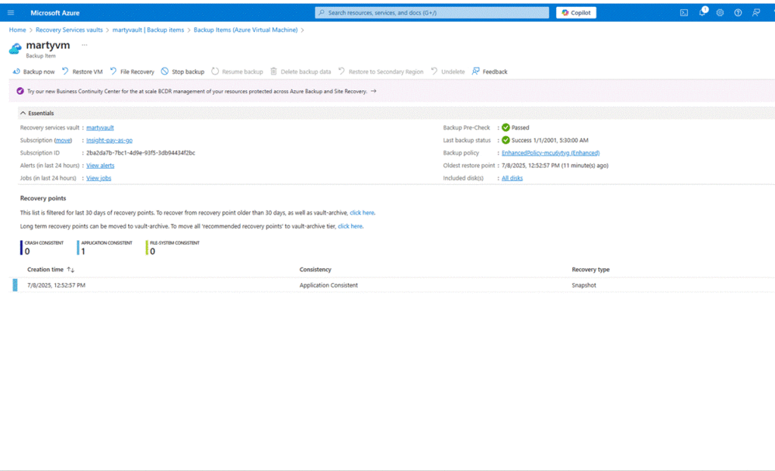The width and height of the screenshot is (775, 471).
Task: Open the Copilot button
Action: coord(576,13)
